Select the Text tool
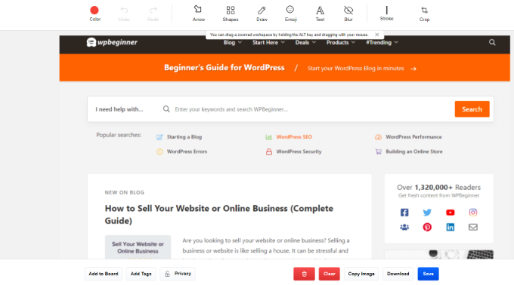The height and width of the screenshot is (285, 514). point(320,14)
